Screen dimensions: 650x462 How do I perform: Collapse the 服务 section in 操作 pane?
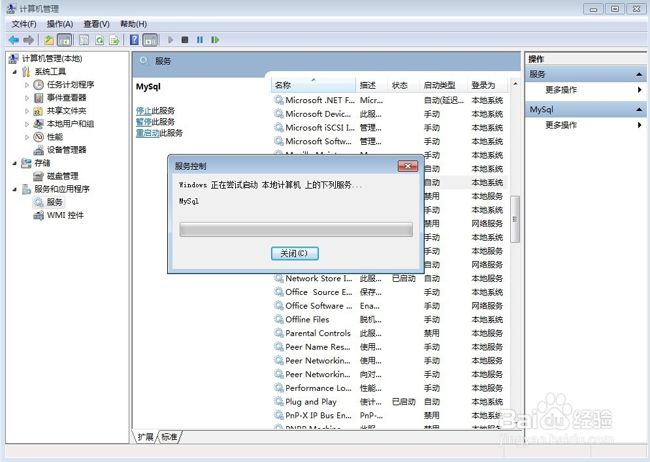click(639, 74)
